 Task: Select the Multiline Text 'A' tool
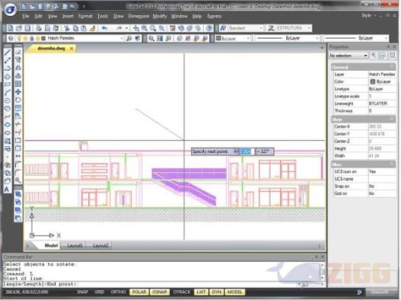pos(7,190)
